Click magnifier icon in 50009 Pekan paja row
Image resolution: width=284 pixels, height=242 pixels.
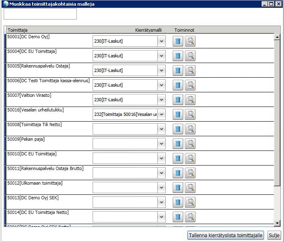pos(190,144)
